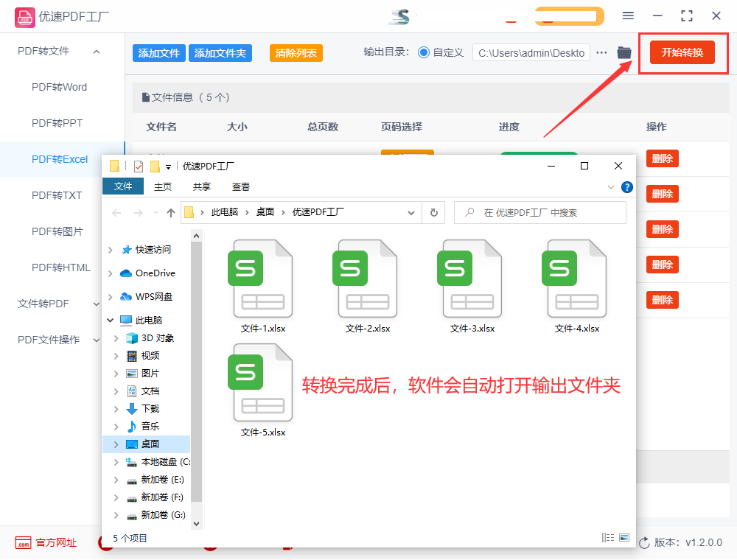Click 桌面 in the address breadcrumb

point(265,212)
